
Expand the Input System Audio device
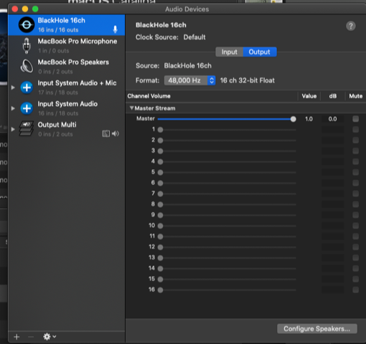13,108
